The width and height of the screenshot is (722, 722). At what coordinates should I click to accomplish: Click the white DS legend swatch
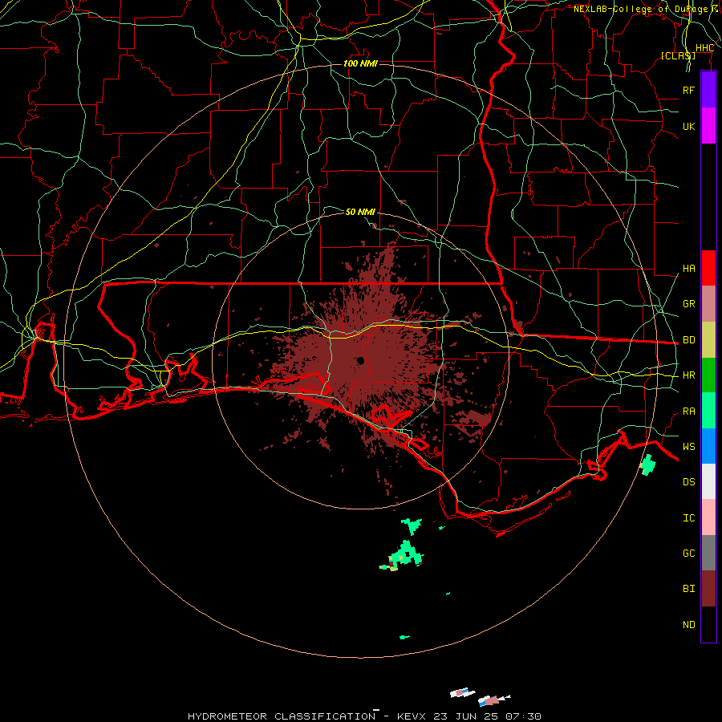click(708, 481)
